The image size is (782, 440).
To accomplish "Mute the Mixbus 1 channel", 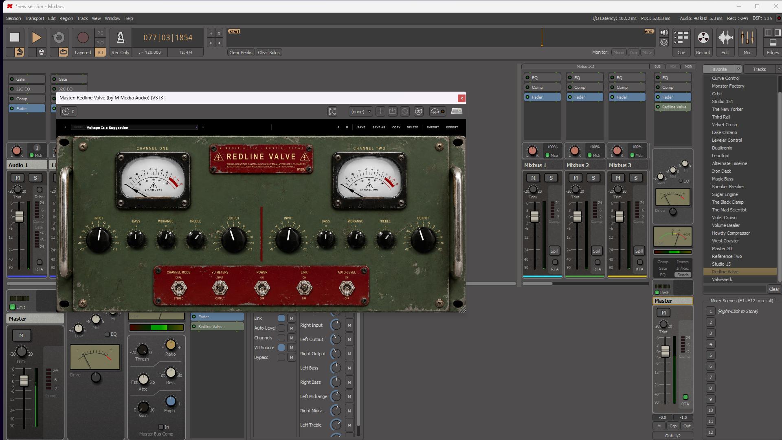I will [533, 178].
